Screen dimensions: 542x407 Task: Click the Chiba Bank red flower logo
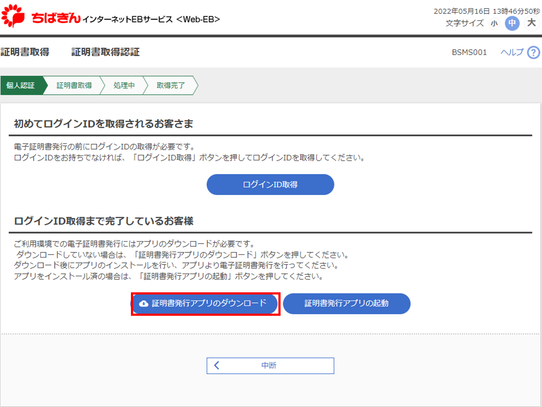[x=13, y=16]
